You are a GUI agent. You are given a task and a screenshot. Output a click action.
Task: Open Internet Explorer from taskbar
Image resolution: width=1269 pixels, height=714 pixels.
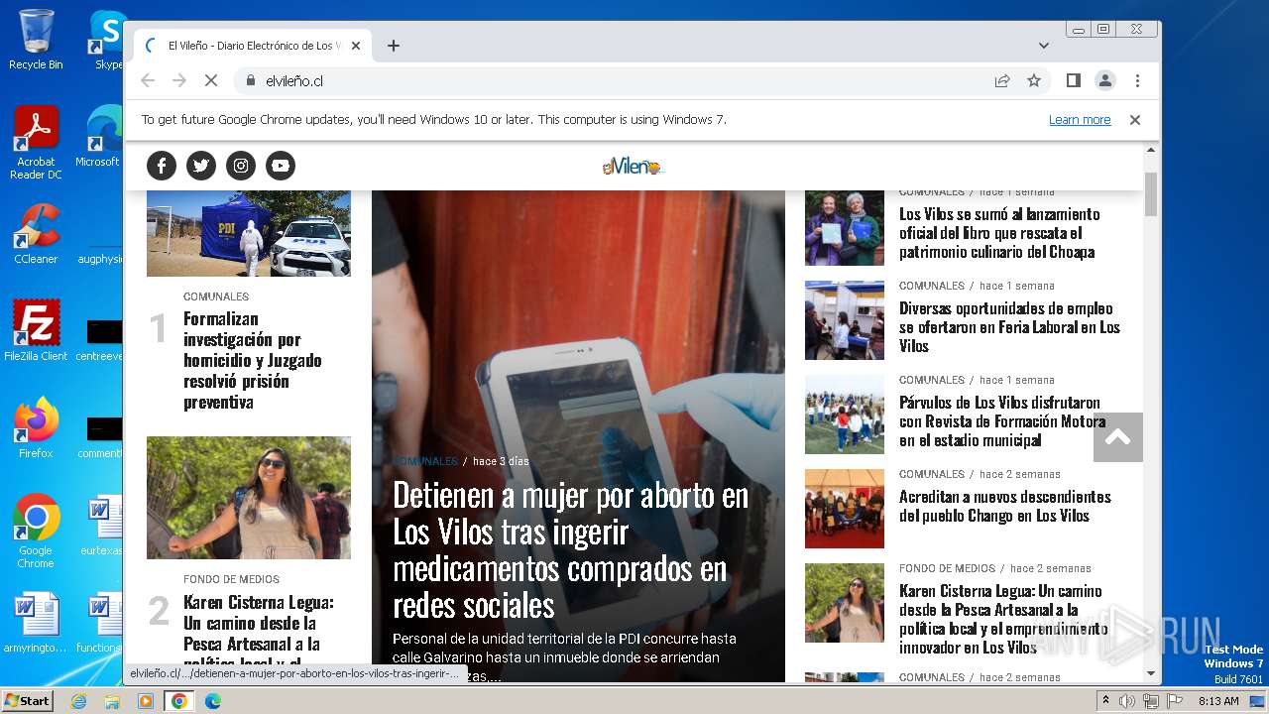(78, 701)
